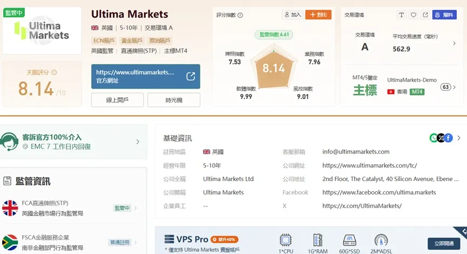Click the 63 server count badge
The image size is (467, 254).
(445, 87)
